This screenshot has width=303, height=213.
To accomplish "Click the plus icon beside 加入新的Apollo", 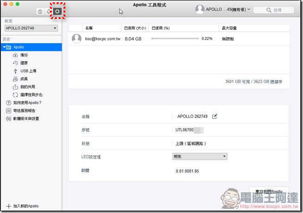I will click(8, 206).
